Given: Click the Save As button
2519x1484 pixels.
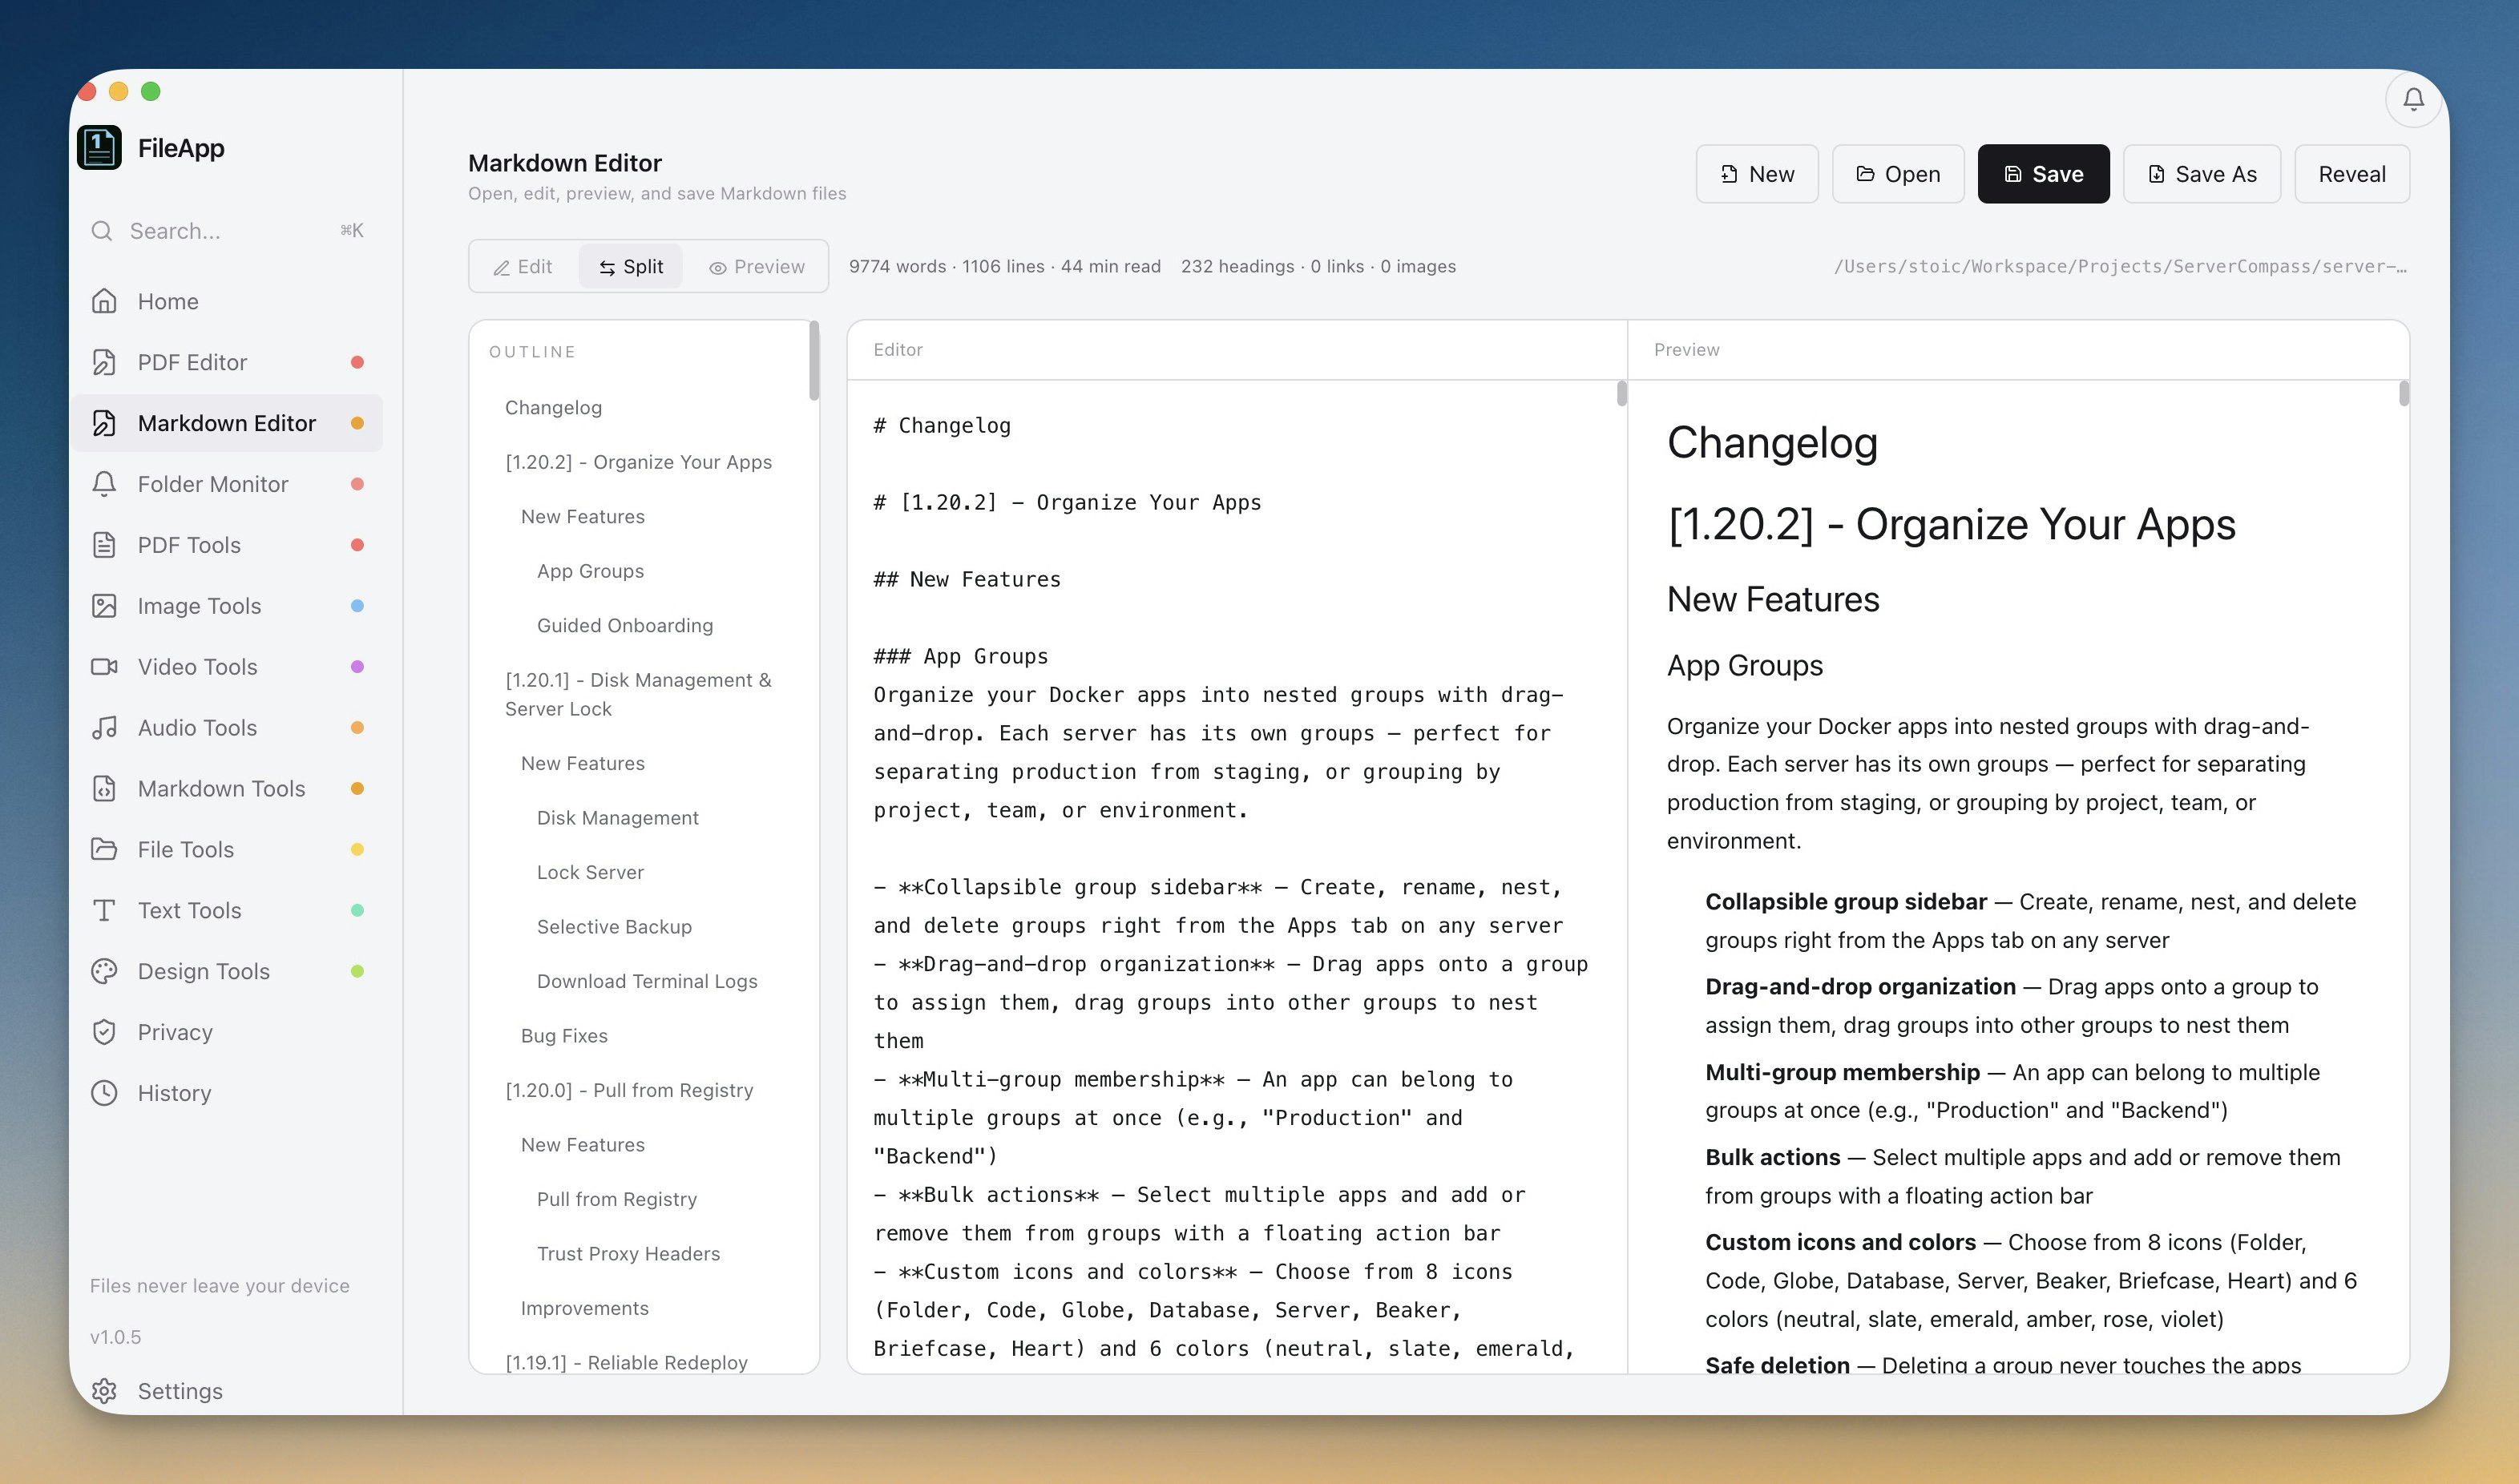Looking at the screenshot, I should click(2201, 174).
